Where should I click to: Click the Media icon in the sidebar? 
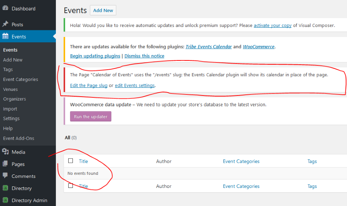pos(5,152)
